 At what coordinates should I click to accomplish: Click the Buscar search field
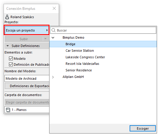click(x=103, y=30)
